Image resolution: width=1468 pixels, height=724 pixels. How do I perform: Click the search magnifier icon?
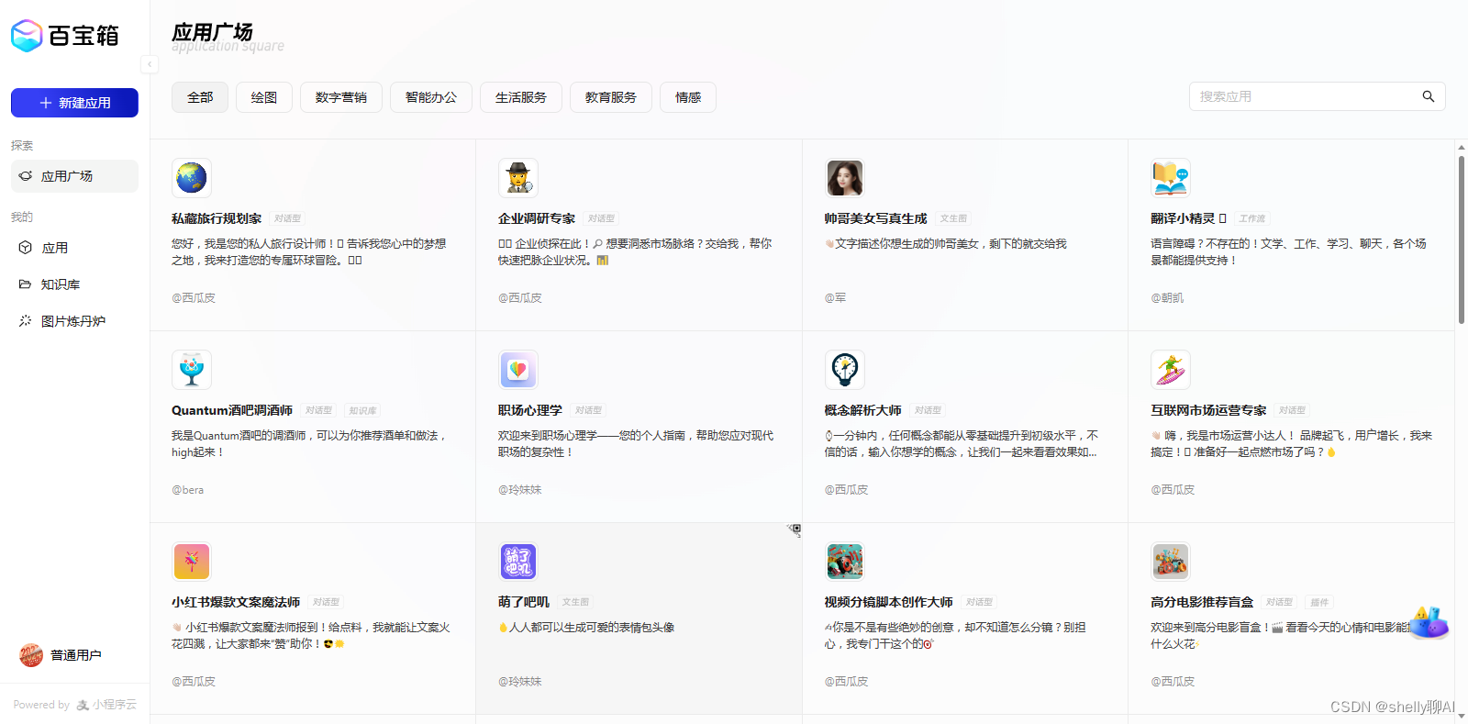pos(1429,96)
